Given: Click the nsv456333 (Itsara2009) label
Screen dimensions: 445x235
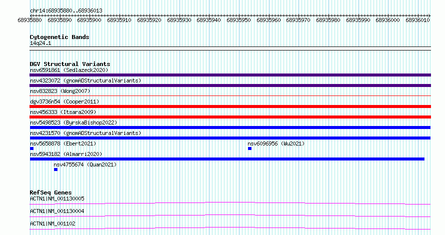Looking at the screenshot, I should [63, 112].
